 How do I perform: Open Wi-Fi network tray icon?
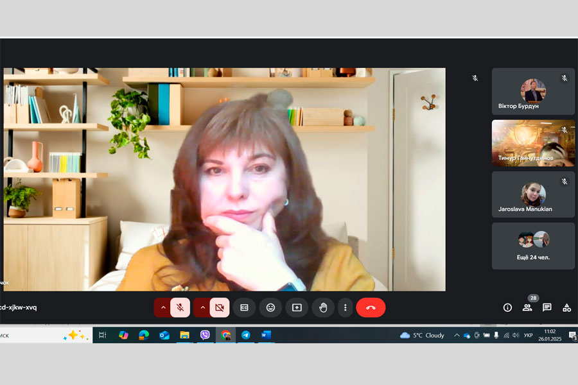506,335
